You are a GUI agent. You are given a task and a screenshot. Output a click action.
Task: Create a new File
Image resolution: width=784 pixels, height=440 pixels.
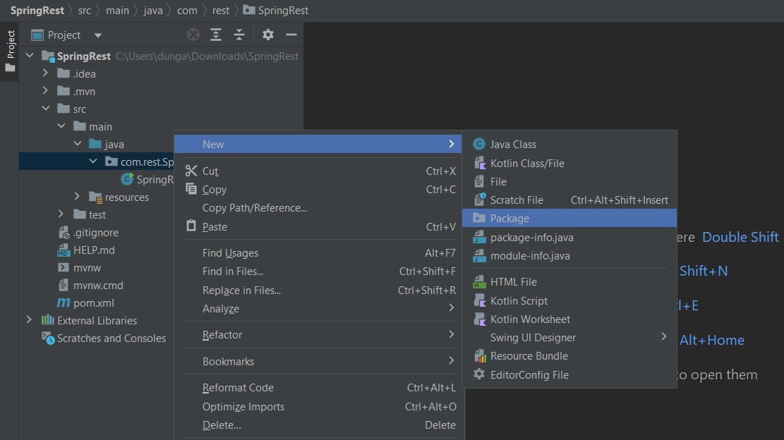(x=569, y=182)
